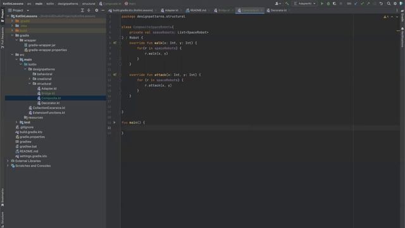Collapse the KotlinLessons root node
405x228 pixels.
point(8,16)
